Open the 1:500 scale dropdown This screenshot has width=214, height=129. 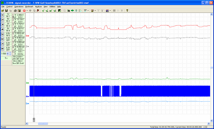pos(7,54)
